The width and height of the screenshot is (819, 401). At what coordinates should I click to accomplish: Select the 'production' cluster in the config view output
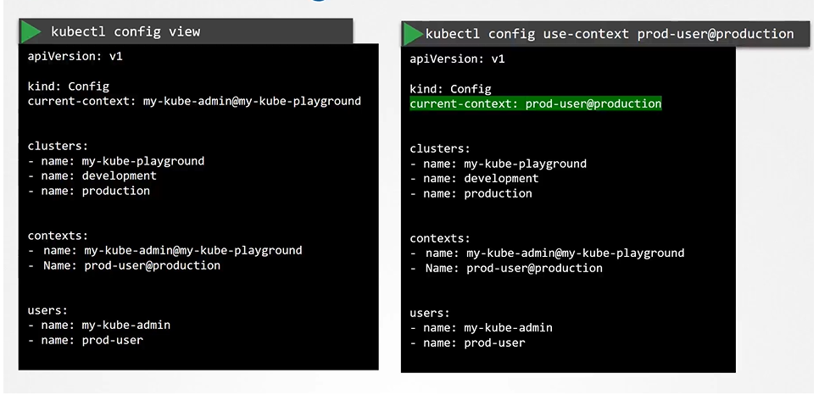pos(115,192)
